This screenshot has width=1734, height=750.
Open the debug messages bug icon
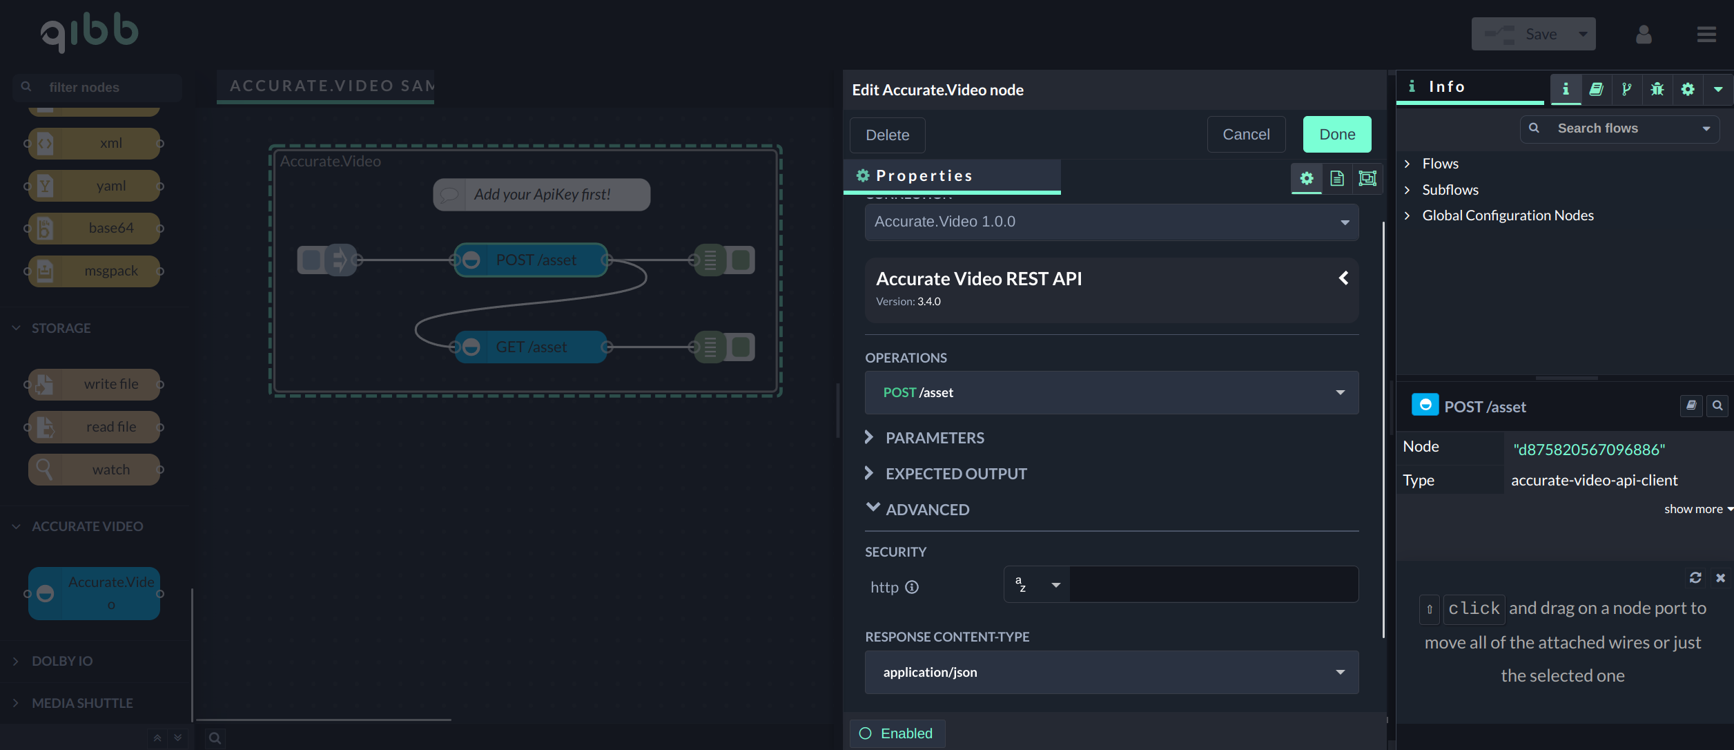pyautogui.click(x=1657, y=89)
